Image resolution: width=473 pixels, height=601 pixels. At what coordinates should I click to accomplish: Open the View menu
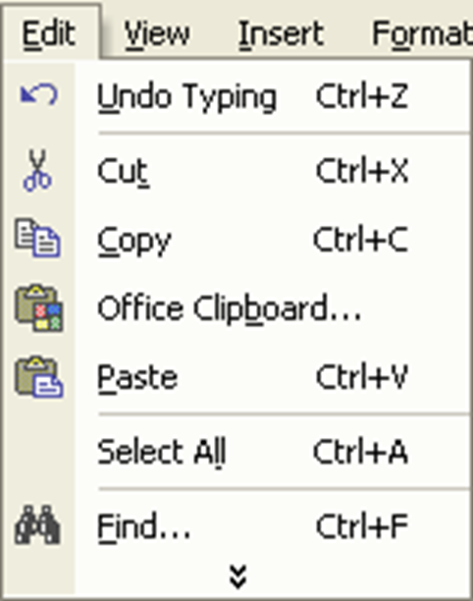coord(157,33)
